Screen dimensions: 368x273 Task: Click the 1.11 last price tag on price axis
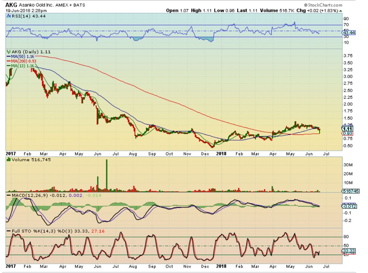[348, 129]
